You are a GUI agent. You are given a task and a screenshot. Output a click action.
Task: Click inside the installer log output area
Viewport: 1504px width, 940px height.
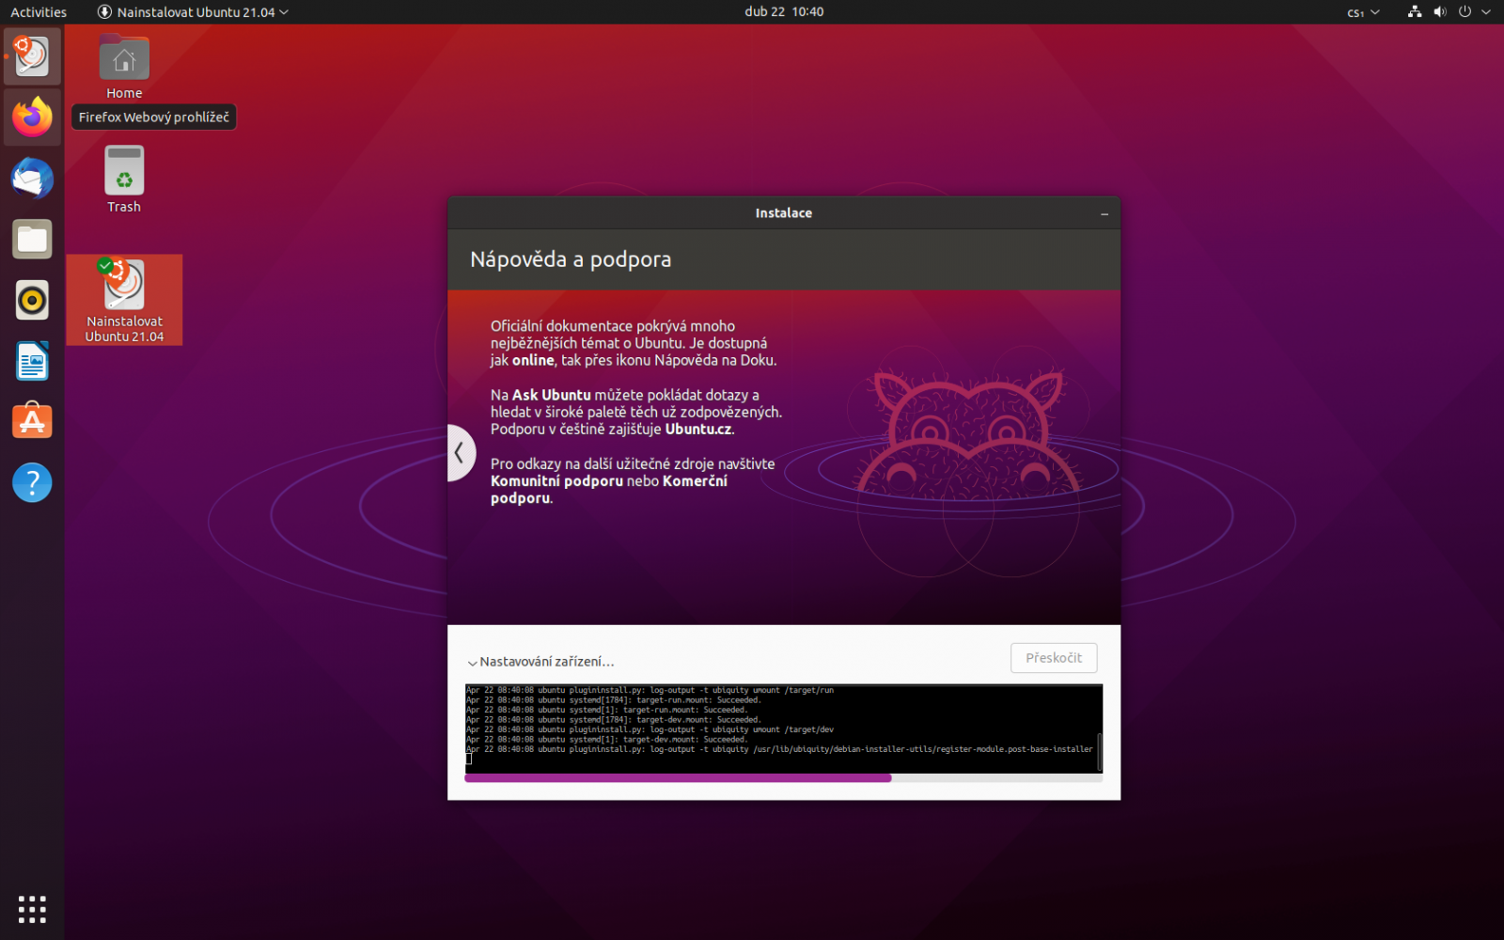pyautogui.click(x=783, y=728)
